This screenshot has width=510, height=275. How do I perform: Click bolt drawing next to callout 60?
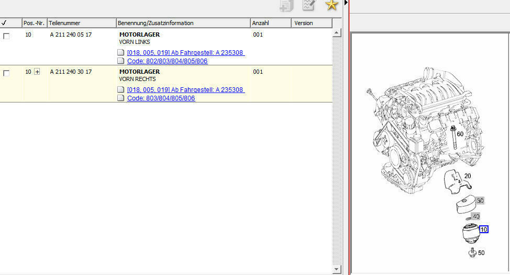pyautogui.click(x=454, y=137)
